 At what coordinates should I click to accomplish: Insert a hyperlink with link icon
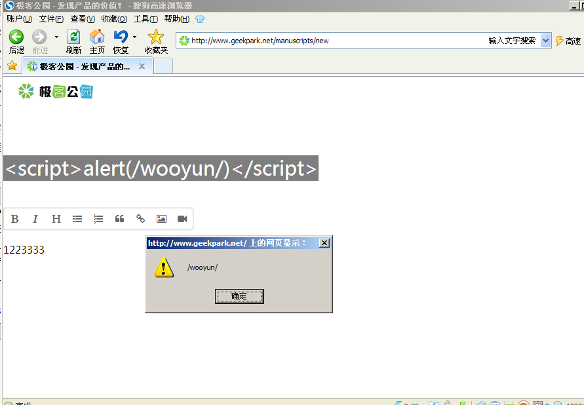(140, 219)
